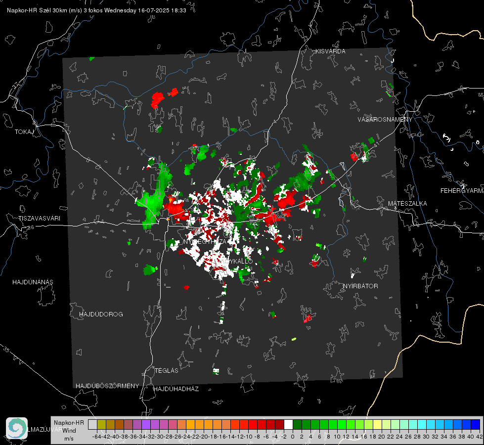The height and width of the screenshot is (445, 484).
Task: Pick the yellow swatch between 18 and 20
Action: click(x=377, y=424)
